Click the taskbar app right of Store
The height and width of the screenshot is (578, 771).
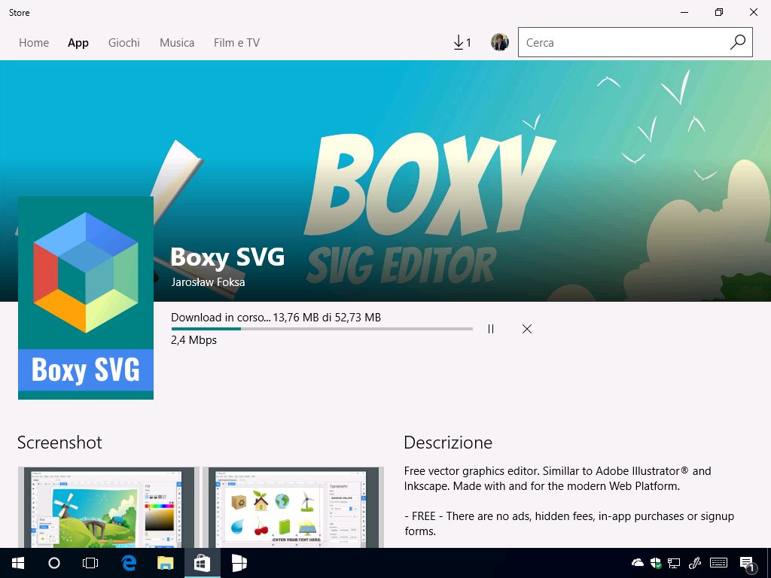click(239, 563)
